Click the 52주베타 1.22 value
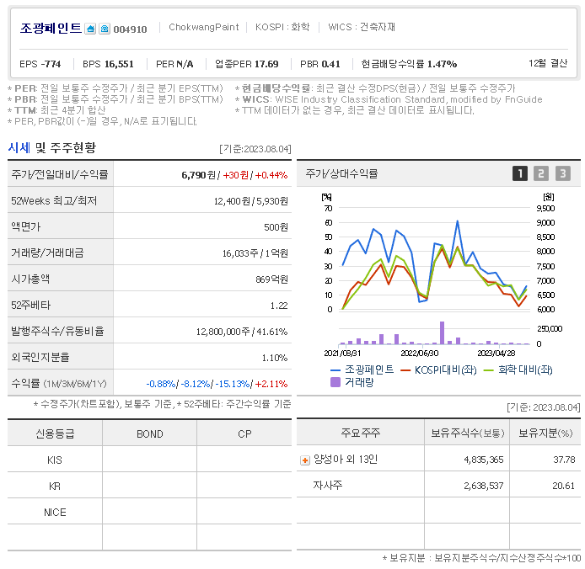 (x=279, y=306)
